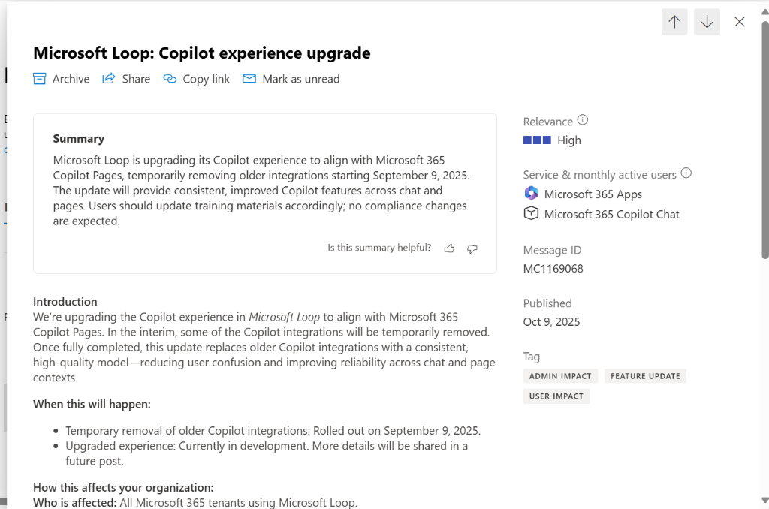The width and height of the screenshot is (769, 509).
Task: Click the Microsoft 365 Copilot Chat icon
Action: (531, 213)
